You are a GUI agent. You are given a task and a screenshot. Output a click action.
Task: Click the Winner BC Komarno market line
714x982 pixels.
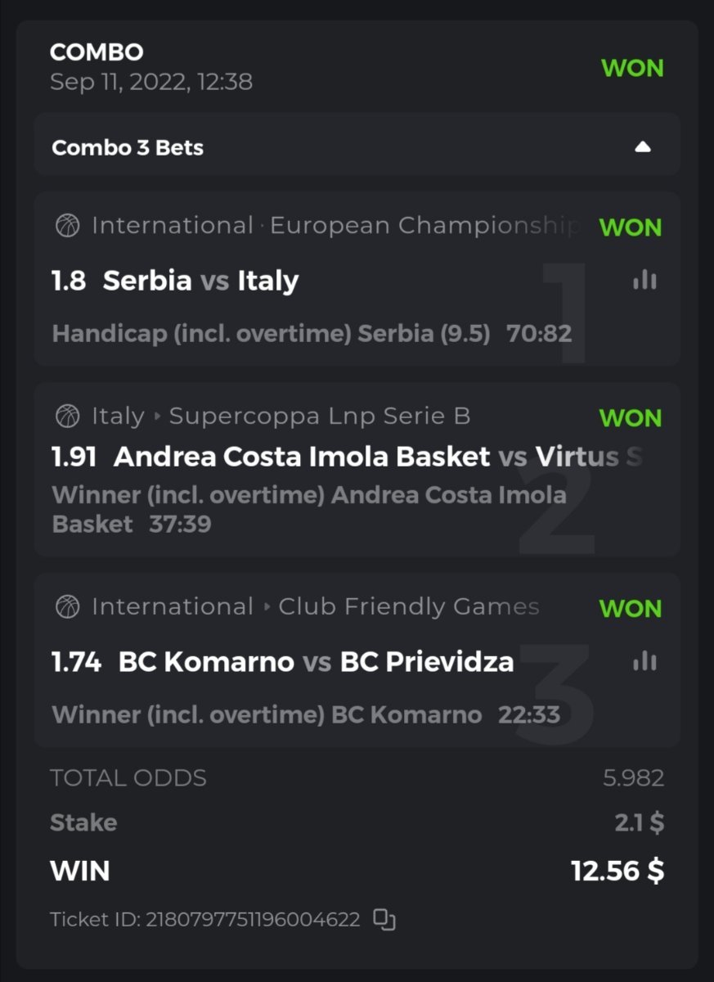267,714
